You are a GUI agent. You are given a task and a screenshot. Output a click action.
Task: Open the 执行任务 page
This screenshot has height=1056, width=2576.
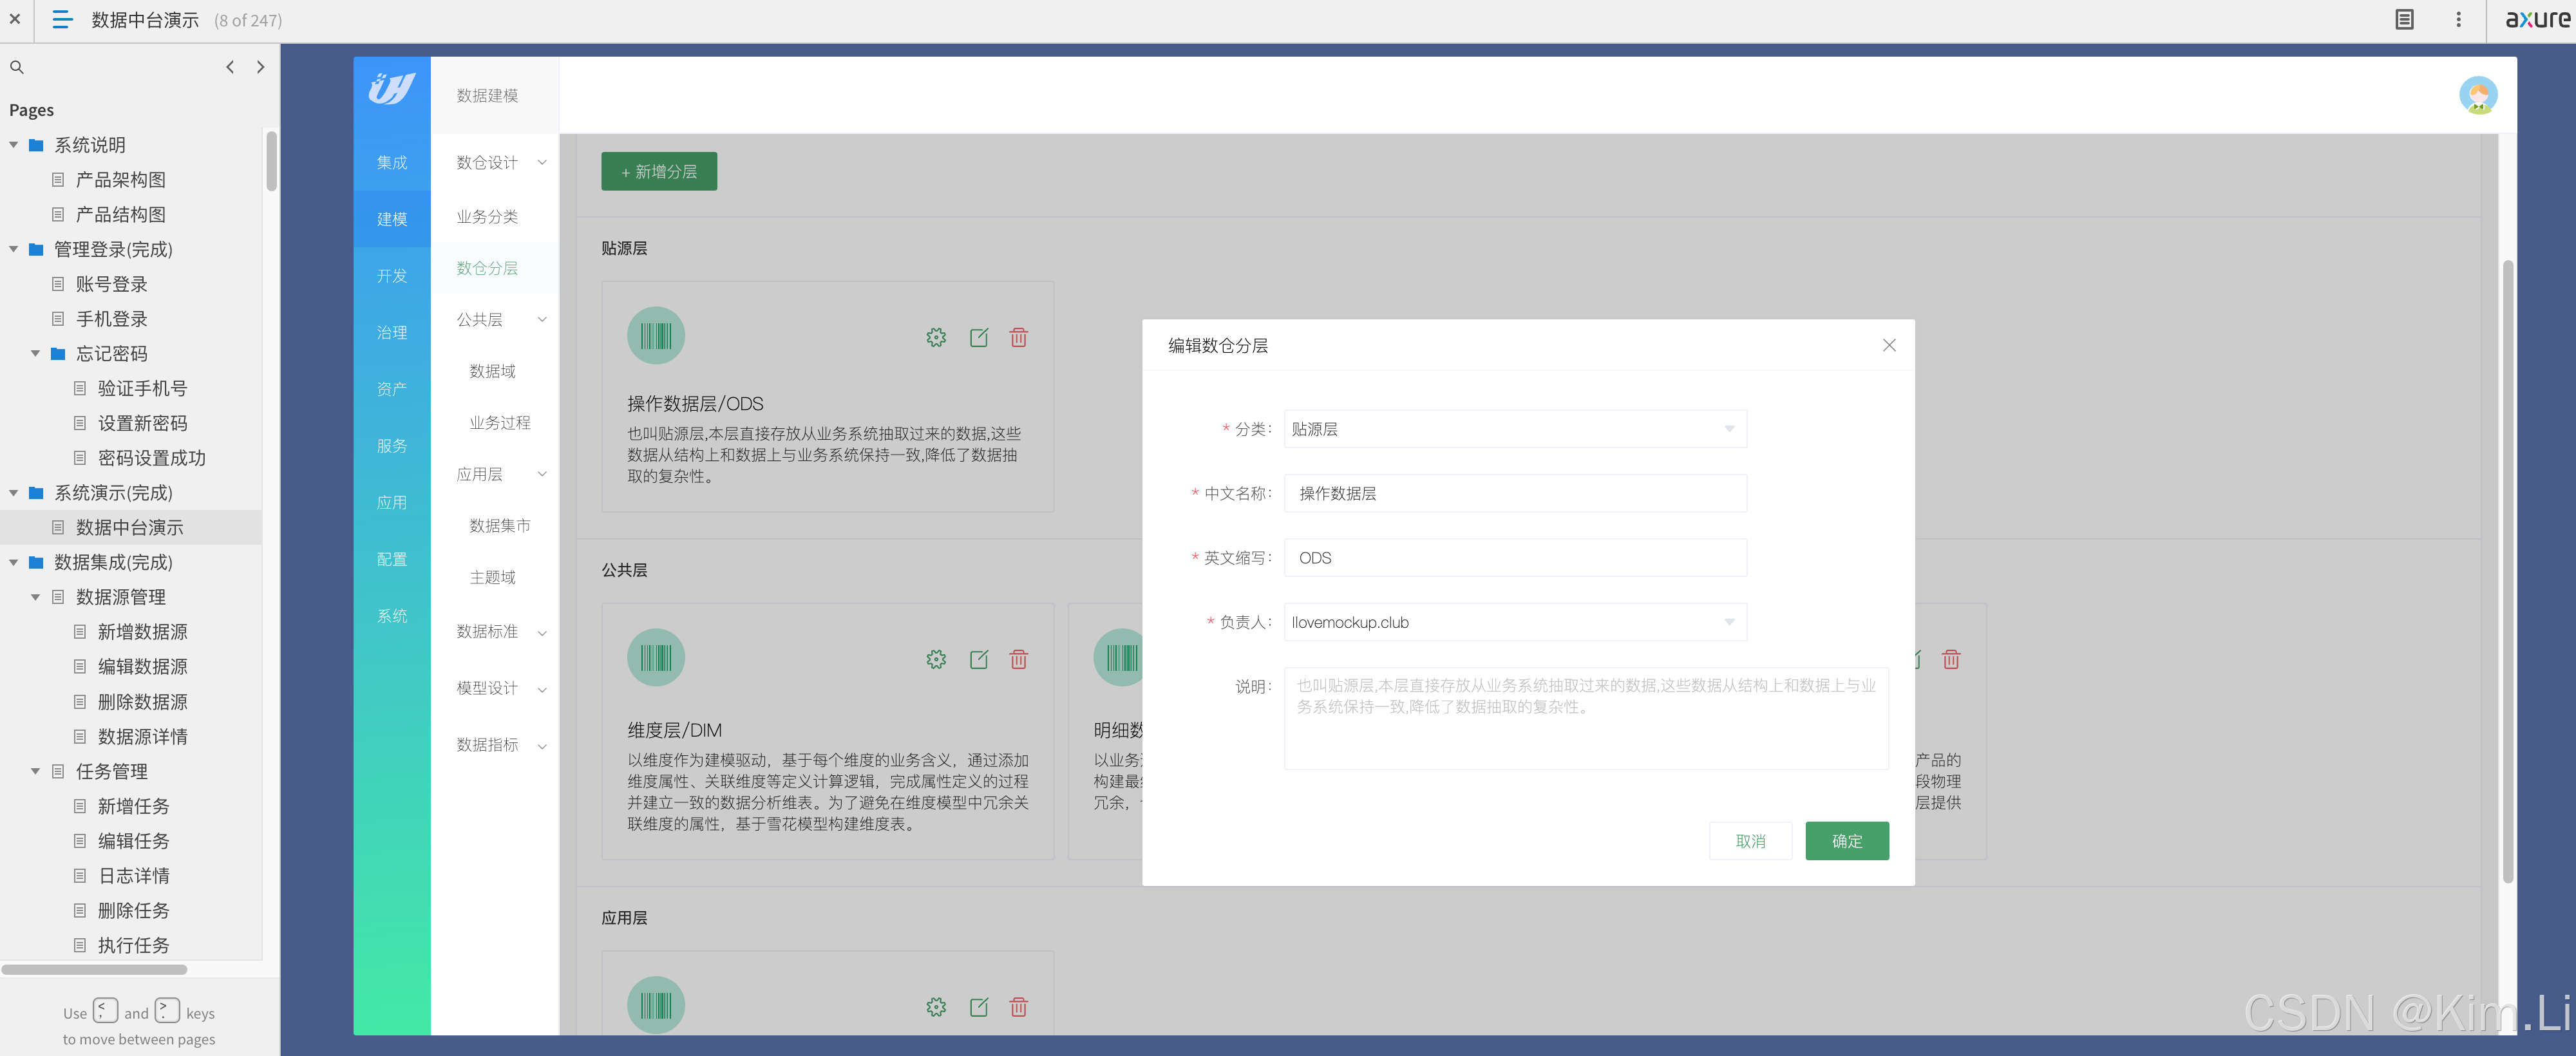133,945
